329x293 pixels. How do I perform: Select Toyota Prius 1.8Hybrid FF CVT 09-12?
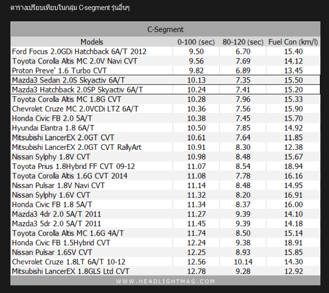tap(73, 167)
